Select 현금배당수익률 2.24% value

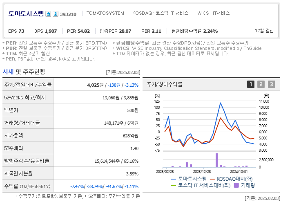click(194, 31)
